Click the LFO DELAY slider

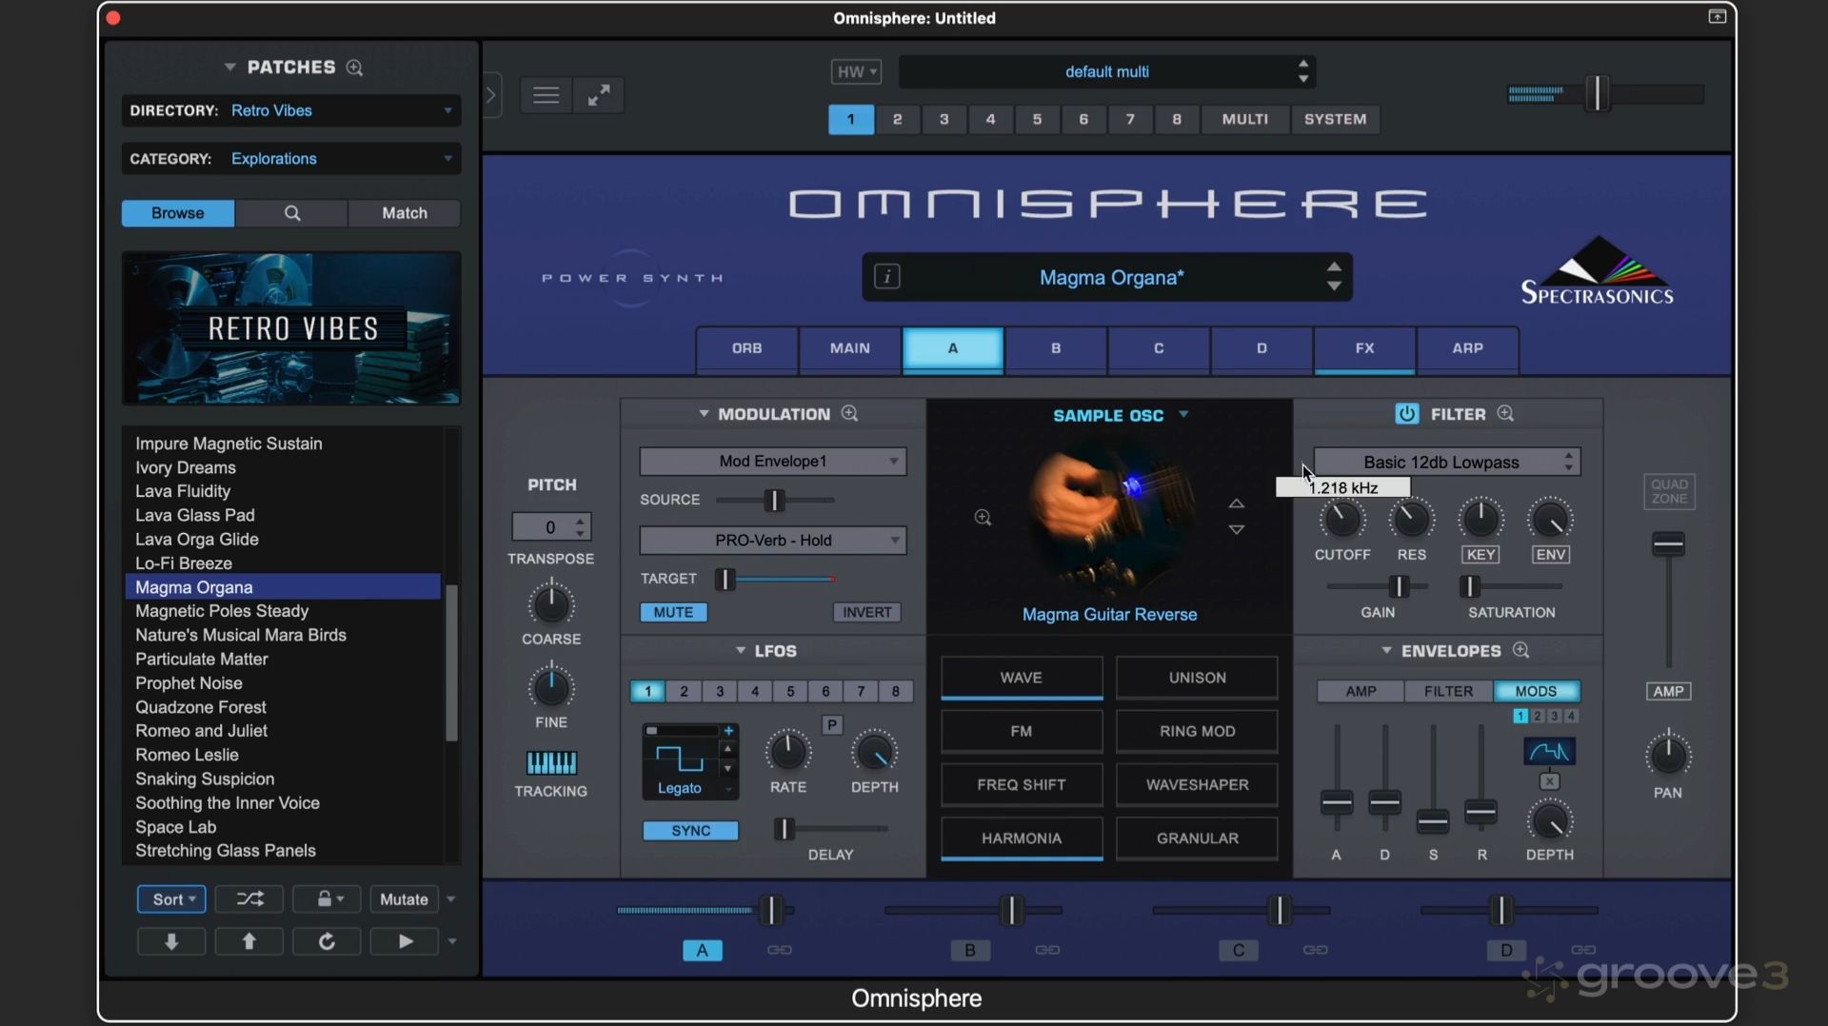pos(784,829)
